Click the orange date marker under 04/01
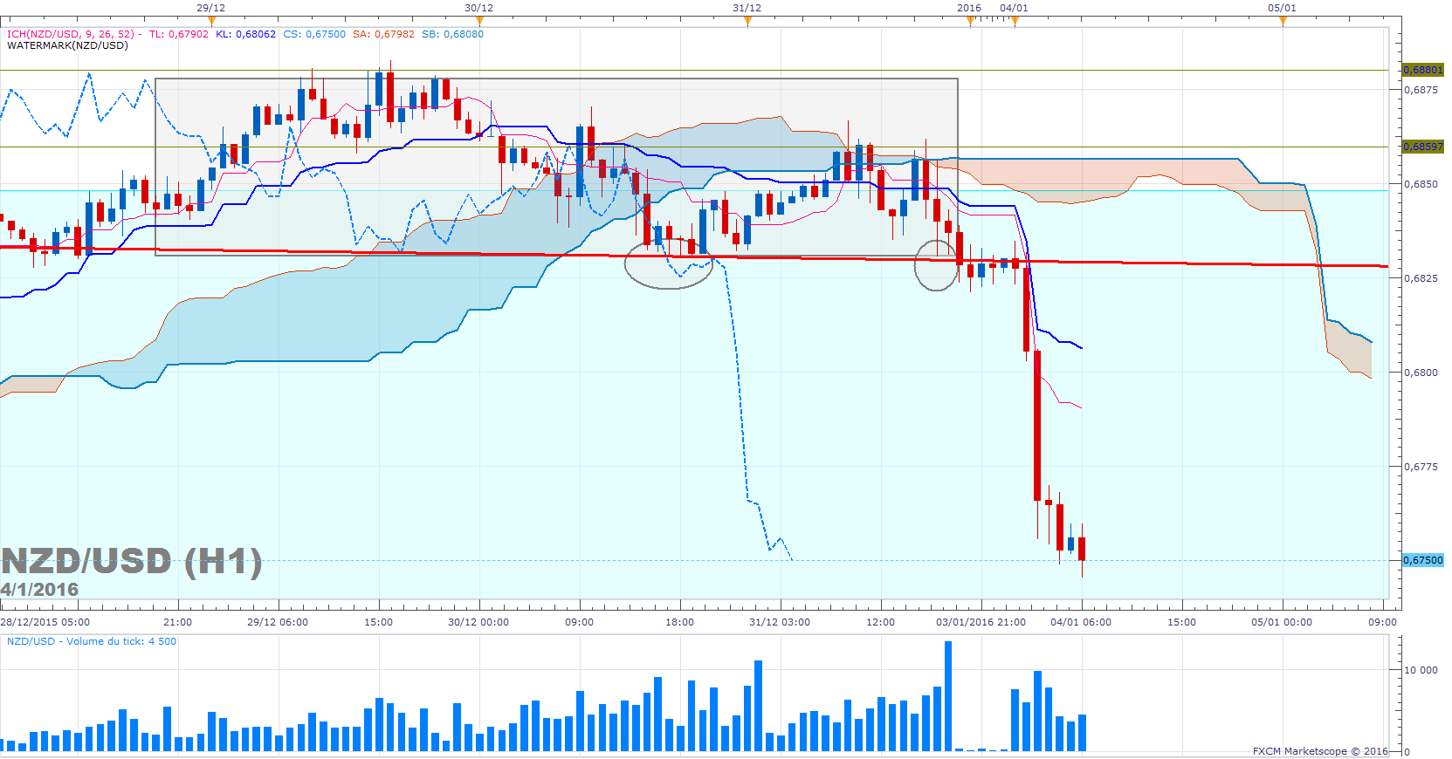This screenshot has height=759, width=1452. click(1015, 21)
